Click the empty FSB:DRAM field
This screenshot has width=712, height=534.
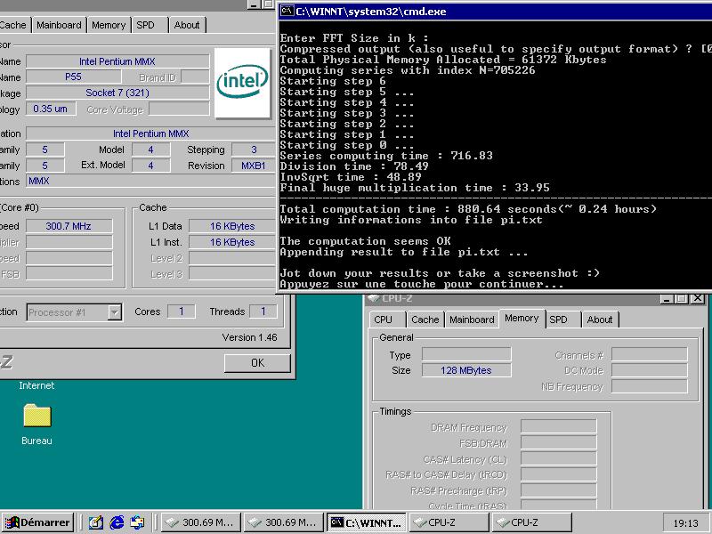point(559,442)
